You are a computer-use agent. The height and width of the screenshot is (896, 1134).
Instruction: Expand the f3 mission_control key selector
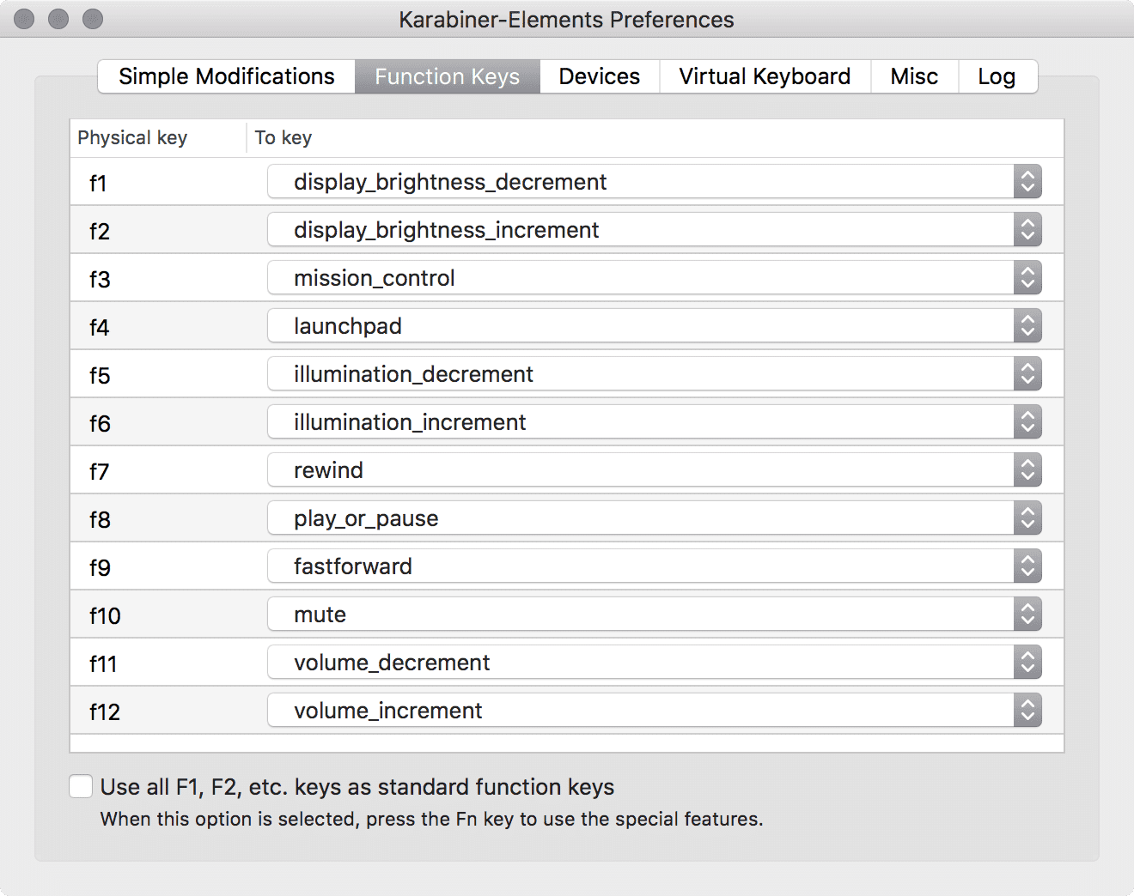tap(654, 278)
